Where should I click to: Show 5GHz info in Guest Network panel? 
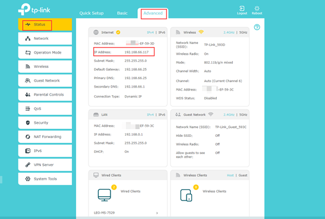[244, 115]
